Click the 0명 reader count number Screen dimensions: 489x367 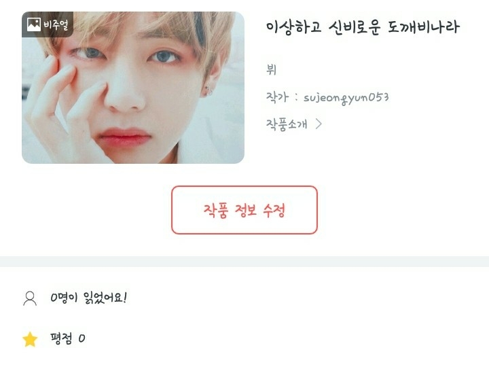pyautogui.click(x=64, y=298)
